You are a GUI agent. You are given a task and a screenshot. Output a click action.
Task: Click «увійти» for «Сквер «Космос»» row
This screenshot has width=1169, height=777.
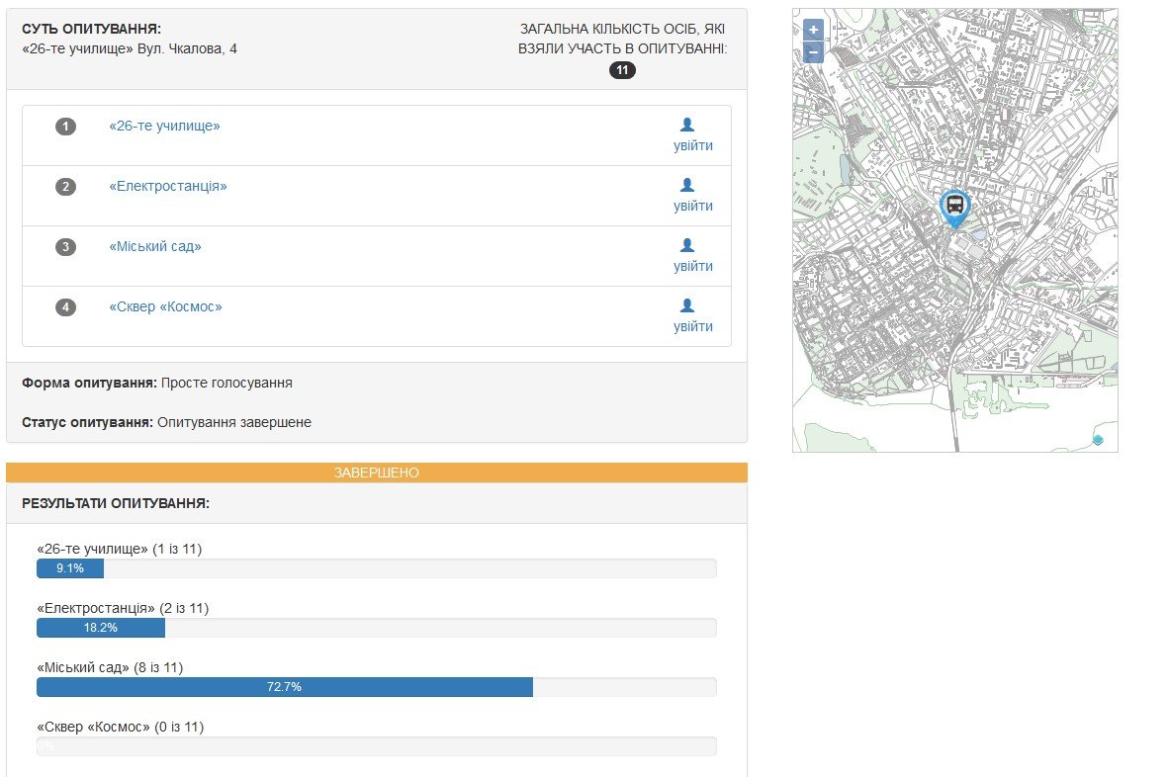[692, 327]
